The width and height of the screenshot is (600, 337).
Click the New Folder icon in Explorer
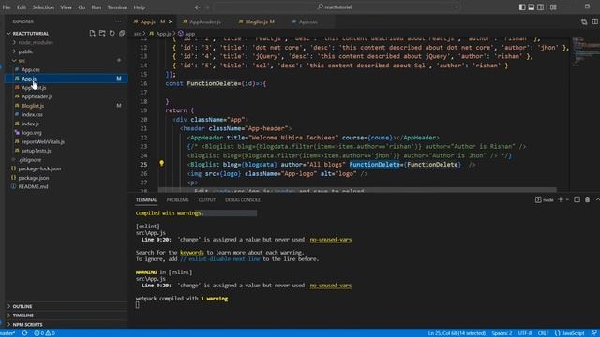tap(102, 34)
